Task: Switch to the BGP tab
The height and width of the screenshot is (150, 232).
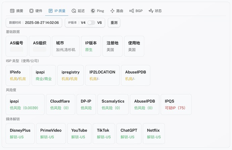Action: pyautogui.click(x=139, y=11)
